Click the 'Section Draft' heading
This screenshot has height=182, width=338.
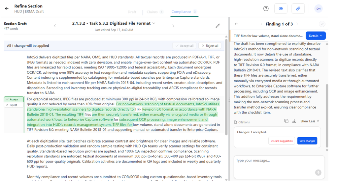[15, 24]
